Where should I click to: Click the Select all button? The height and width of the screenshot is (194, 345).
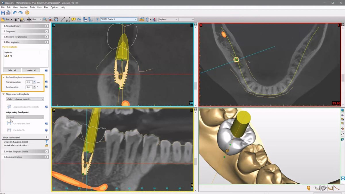12,70
